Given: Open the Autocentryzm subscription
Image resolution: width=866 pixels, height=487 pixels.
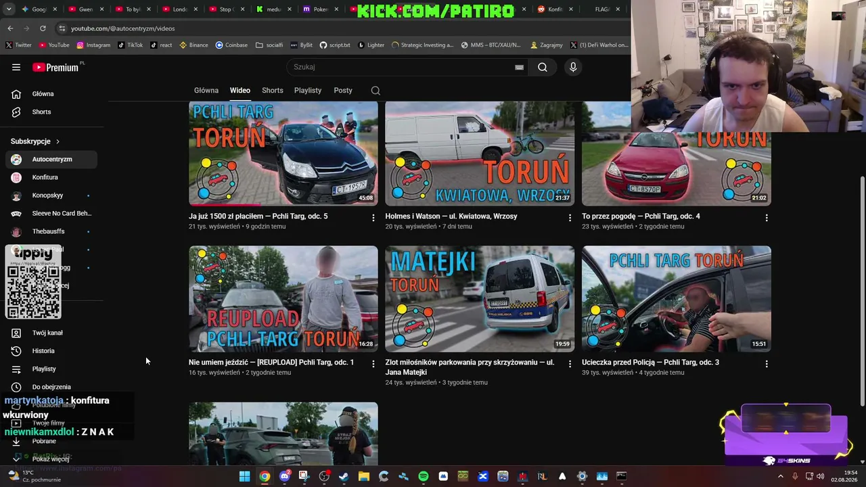Looking at the screenshot, I should click(x=51, y=159).
